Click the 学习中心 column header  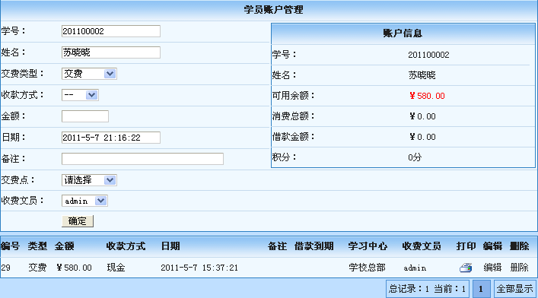(368, 246)
